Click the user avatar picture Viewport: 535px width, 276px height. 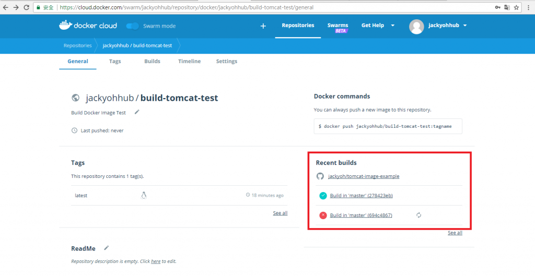click(416, 27)
